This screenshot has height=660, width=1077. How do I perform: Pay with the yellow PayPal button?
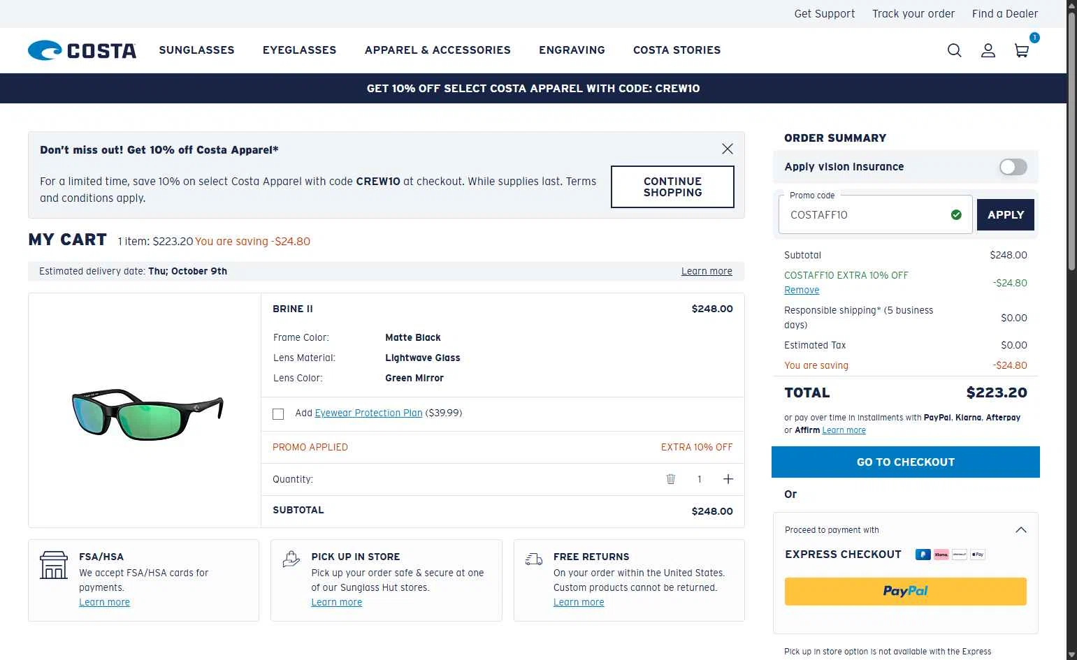(x=905, y=591)
